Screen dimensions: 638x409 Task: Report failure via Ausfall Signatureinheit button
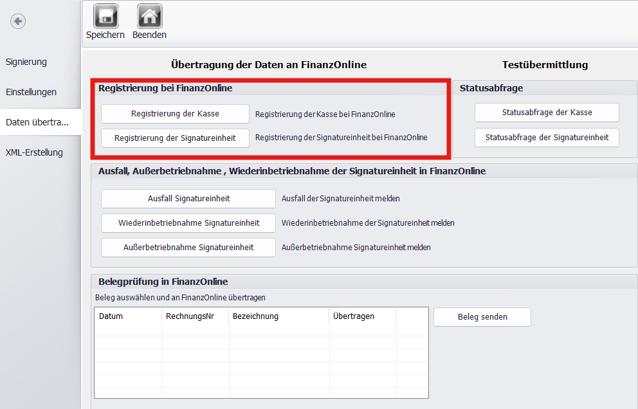pyautogui.click(x=188, y=199)
